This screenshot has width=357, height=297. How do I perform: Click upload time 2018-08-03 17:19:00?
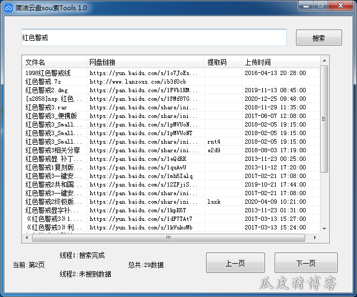275,150
